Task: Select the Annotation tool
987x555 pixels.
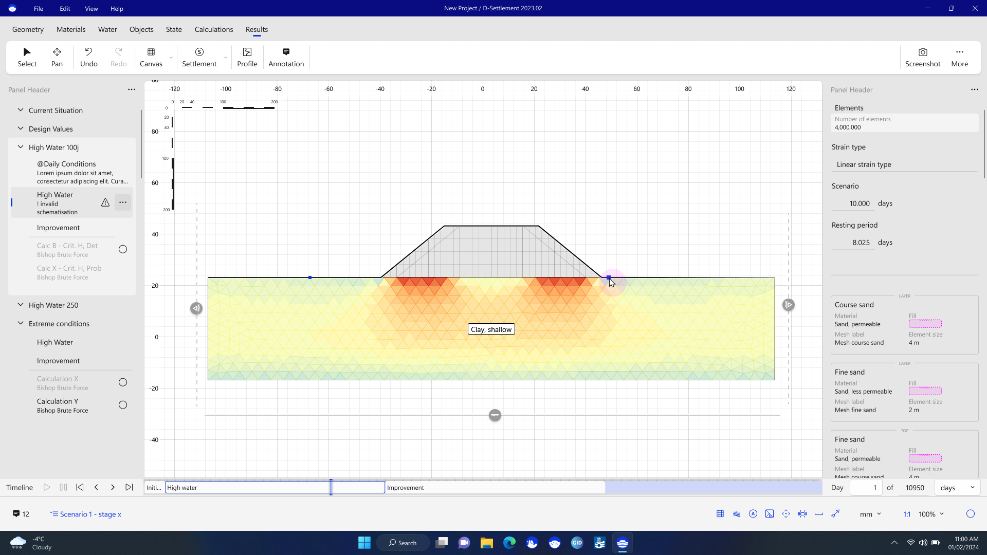Action: (286, 57)
